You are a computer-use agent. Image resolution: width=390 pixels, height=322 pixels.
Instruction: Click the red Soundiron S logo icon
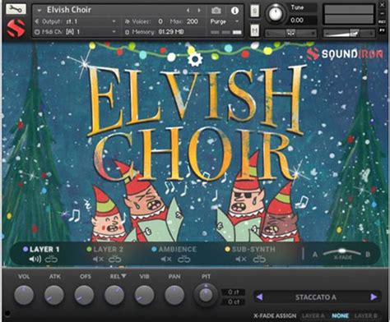(x=16, y=28)
